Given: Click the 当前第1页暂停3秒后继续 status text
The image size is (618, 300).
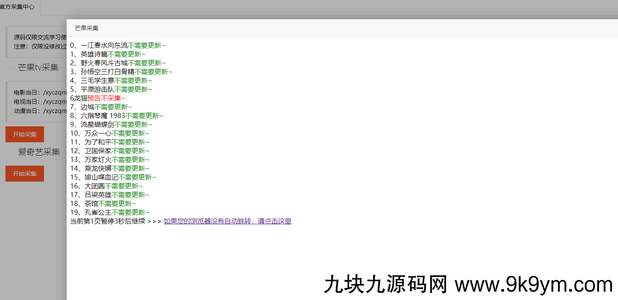Looking at the screenshot, I should [107, 221].
